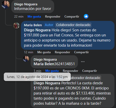This screenshot has height=108, width=116.
Task: Click Compartir under Diego's phone number reply
Action: coord(89,71)
